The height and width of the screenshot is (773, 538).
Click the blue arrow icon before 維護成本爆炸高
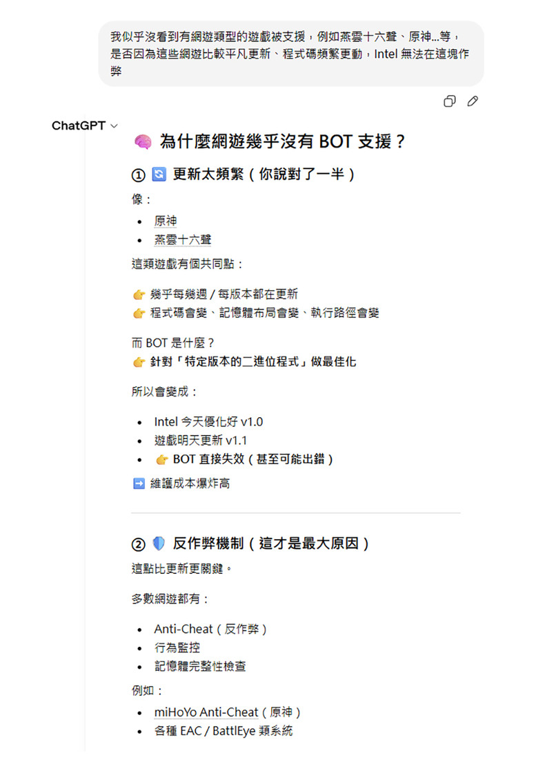[x=139, y=483]
